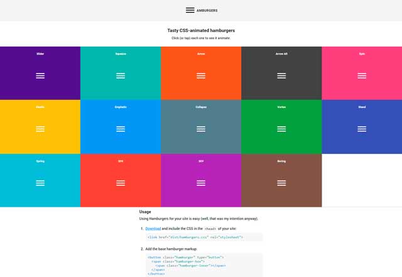The image size is (402, 277).
Task: Toggle the Arrow Alt hamburger on the dark gray tile
Action: point(281,75)
